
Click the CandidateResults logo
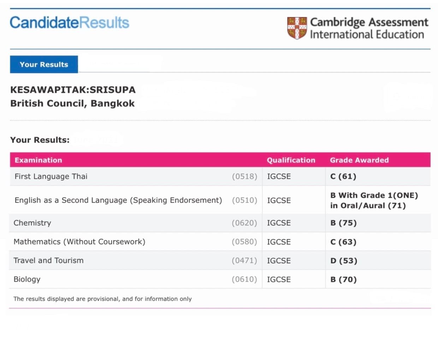coord(70,23)
